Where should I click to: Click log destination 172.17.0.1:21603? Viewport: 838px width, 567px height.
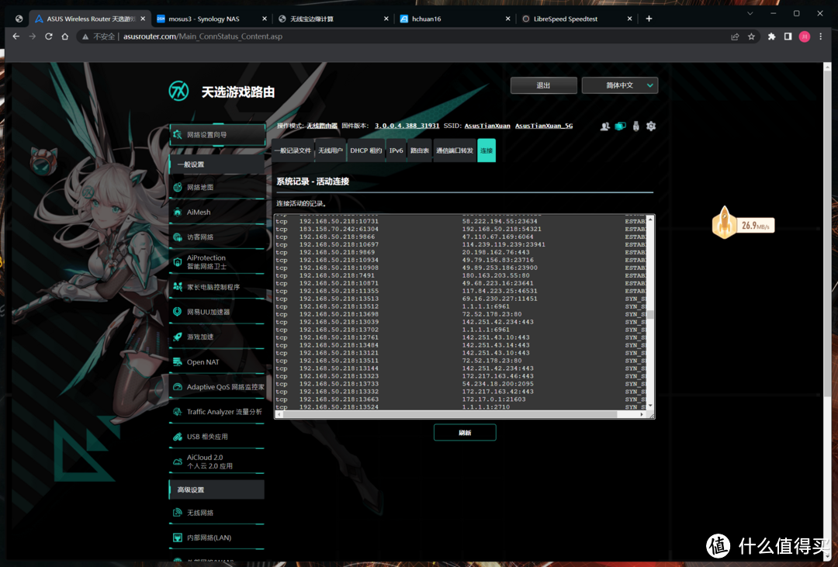(493, 399)
